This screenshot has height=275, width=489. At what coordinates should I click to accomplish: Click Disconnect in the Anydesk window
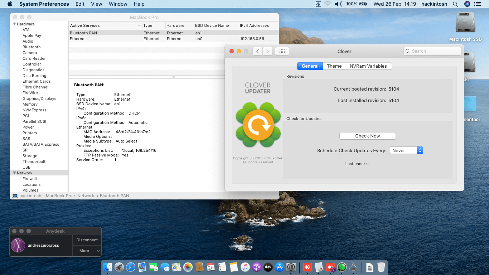pos(87,240)
